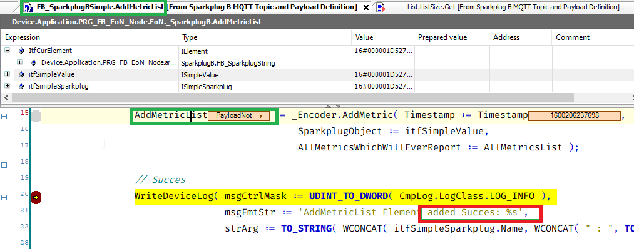Click the itfSimpleValue variable icon

21,74
